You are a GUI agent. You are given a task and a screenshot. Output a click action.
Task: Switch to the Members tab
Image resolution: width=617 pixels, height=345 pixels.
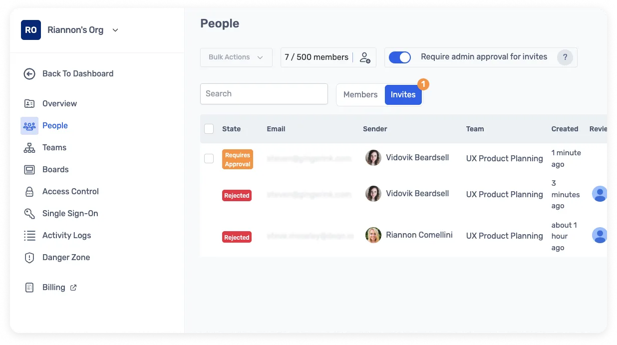[x=360, y=95]
